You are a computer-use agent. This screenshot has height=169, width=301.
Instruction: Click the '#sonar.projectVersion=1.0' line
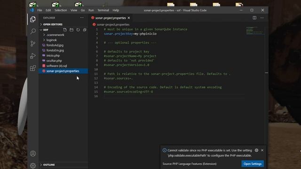click(x=127, y=65)
